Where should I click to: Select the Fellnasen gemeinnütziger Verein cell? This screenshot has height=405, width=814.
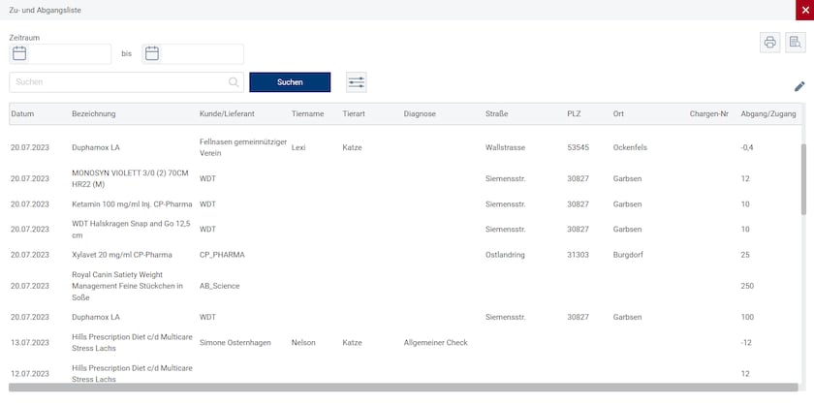coord(243,147)
